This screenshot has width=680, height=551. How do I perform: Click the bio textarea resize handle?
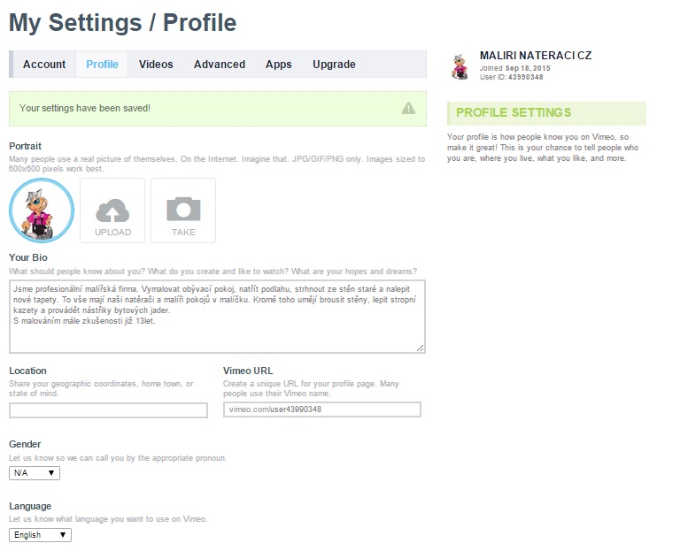(x=420, y=348)
